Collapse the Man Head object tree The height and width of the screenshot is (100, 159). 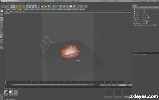pos(133,23)
